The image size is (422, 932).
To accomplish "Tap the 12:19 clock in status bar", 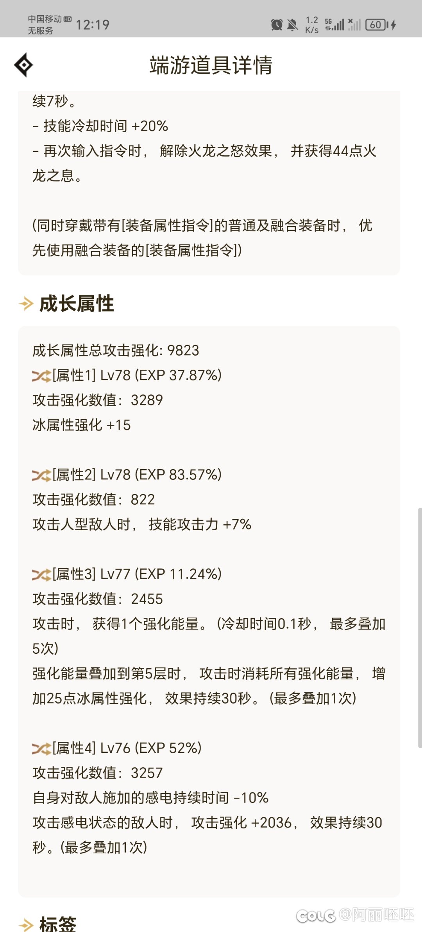I will tap(93, 25).
